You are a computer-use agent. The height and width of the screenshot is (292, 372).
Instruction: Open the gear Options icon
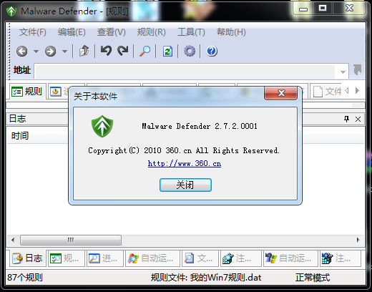coord(190,51)
